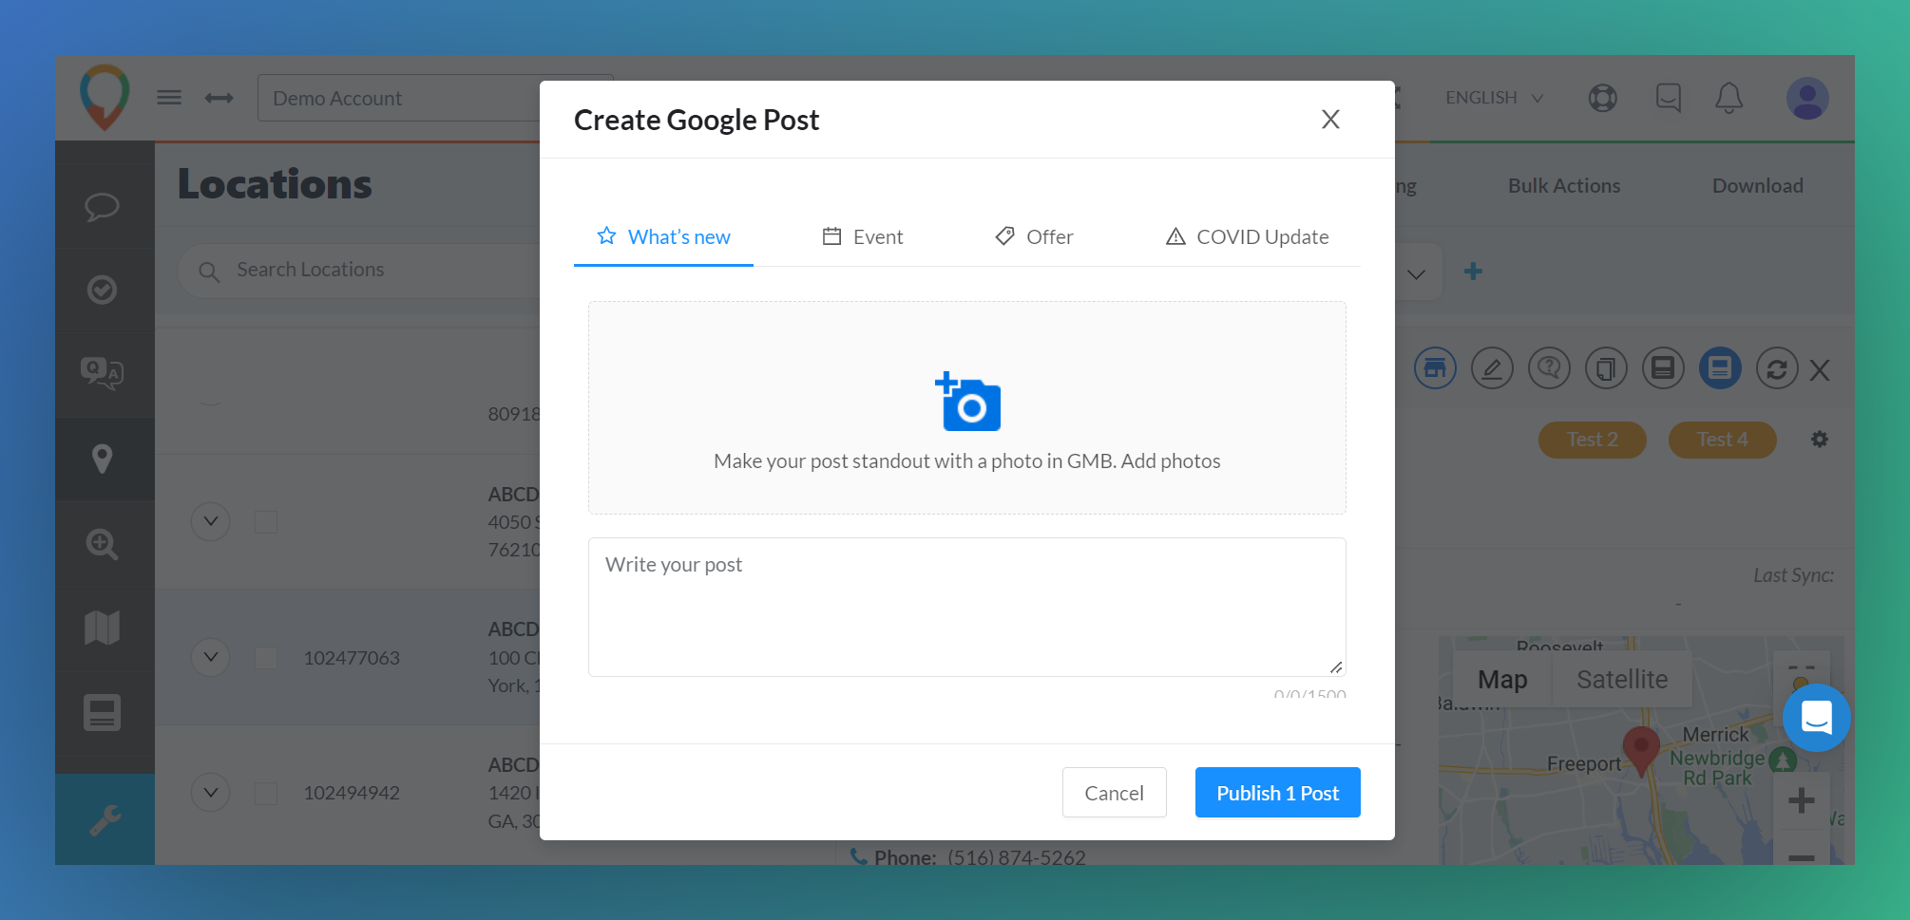Tick checkbox in the 4050 address row
Viewport: 1910px width, 920px height.
(266, 522)
